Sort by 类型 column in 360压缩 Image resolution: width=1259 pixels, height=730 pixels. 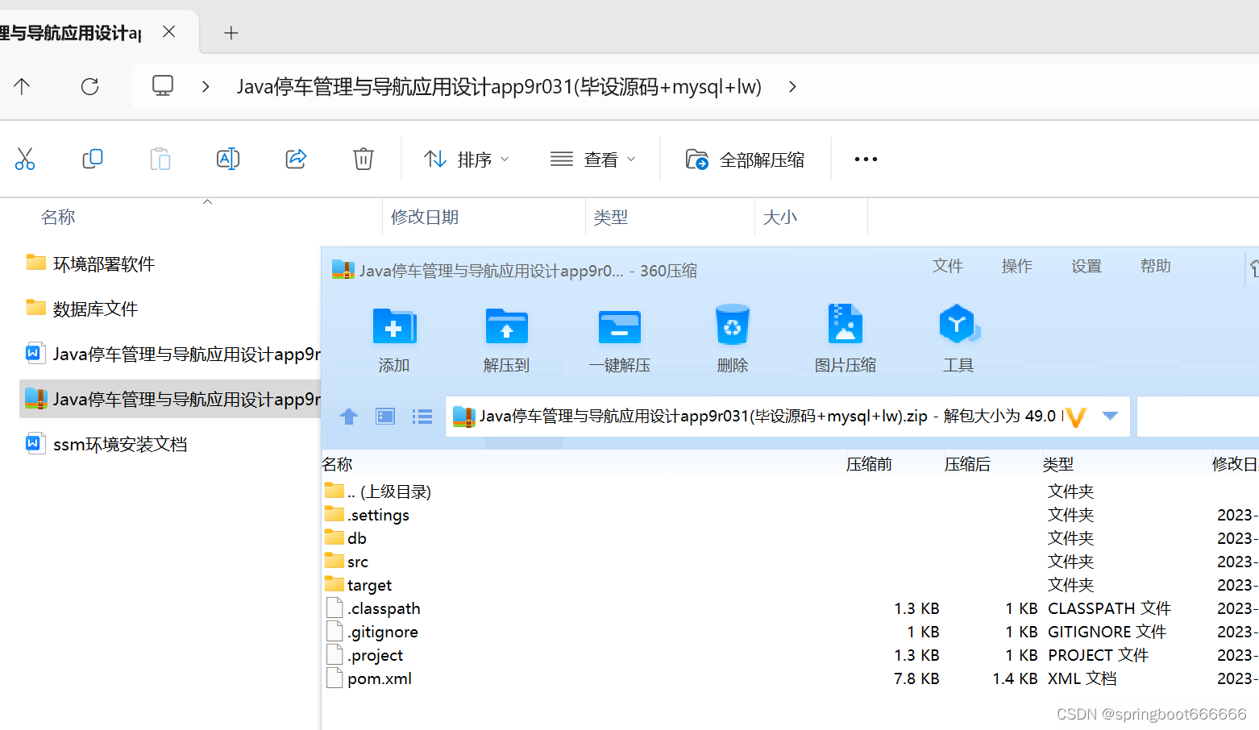coord(1058,464)
